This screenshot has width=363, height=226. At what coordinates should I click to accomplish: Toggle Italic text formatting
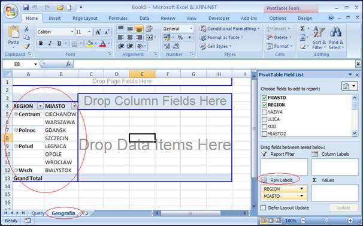(50, 44)
